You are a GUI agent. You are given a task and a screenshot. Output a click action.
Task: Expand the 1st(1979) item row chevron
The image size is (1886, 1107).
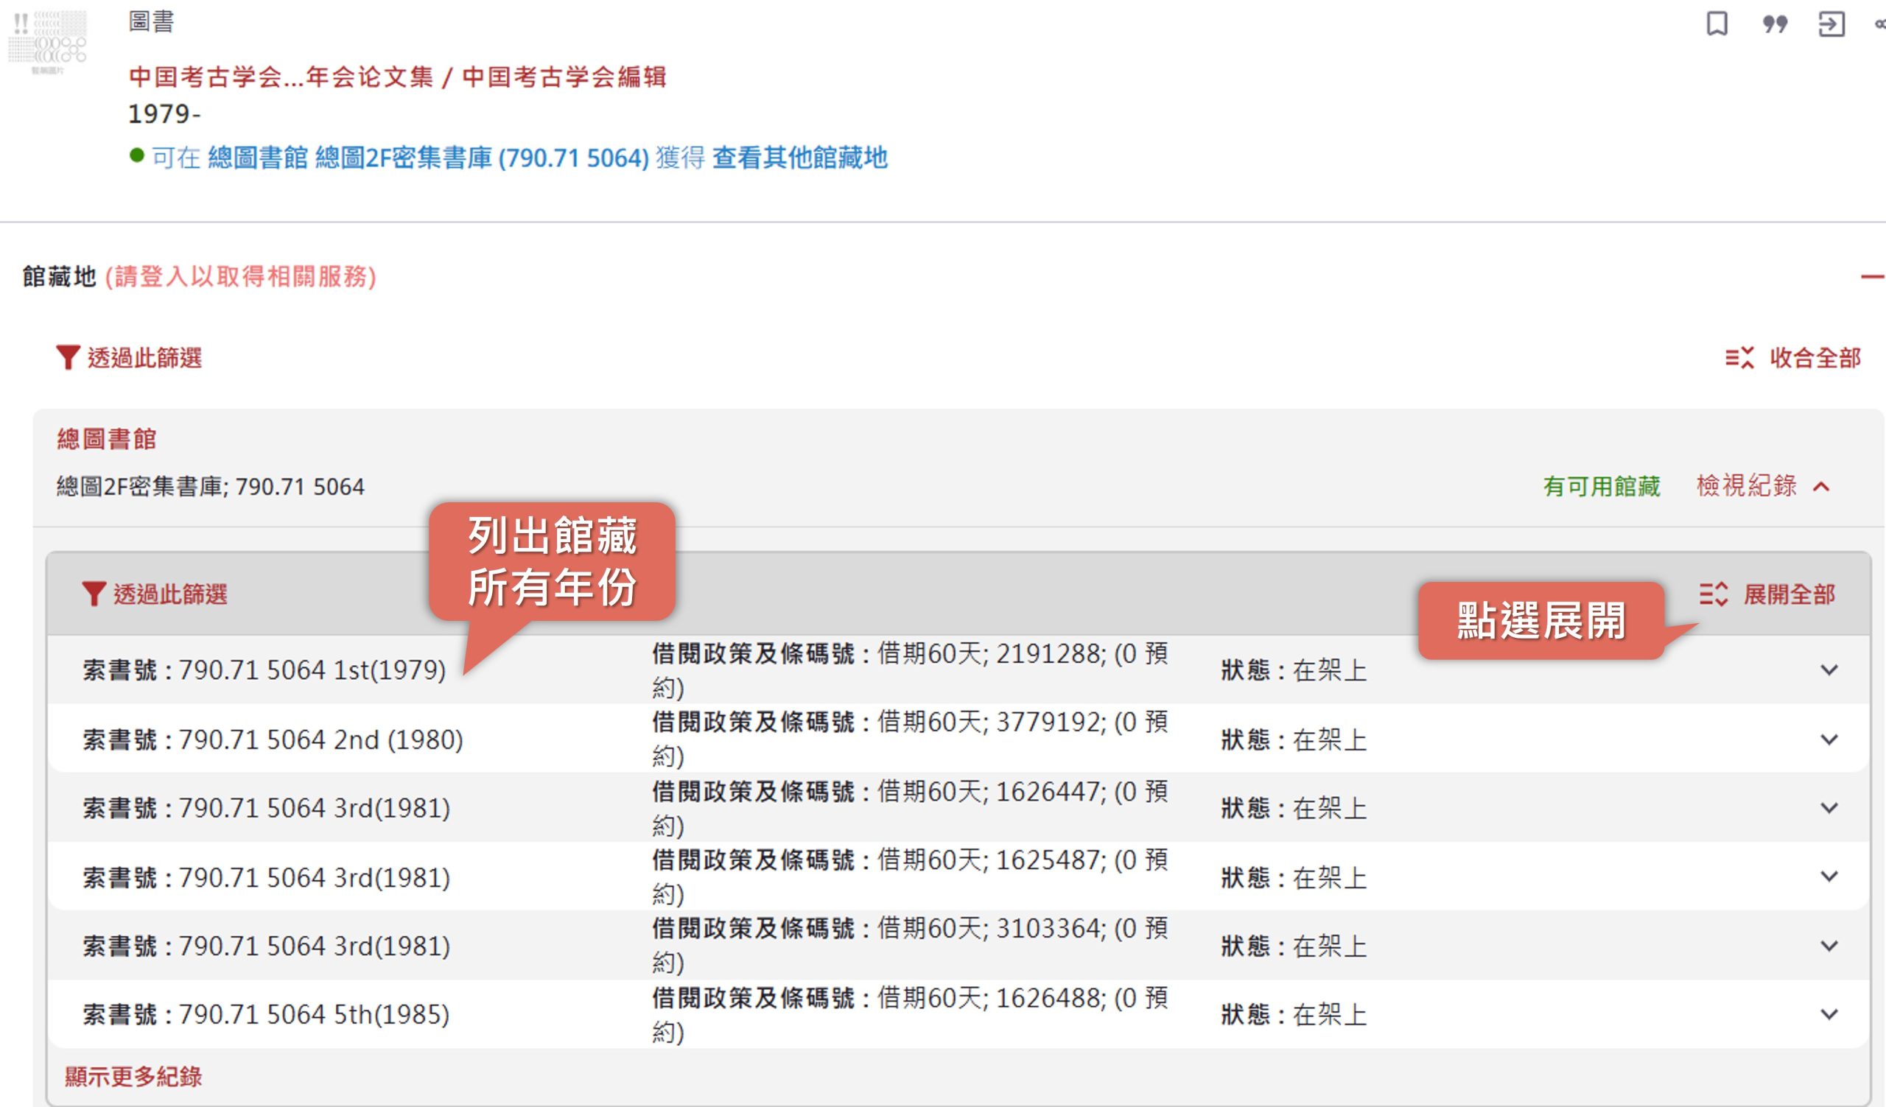pyautogui.click(x=1829, y=670)
